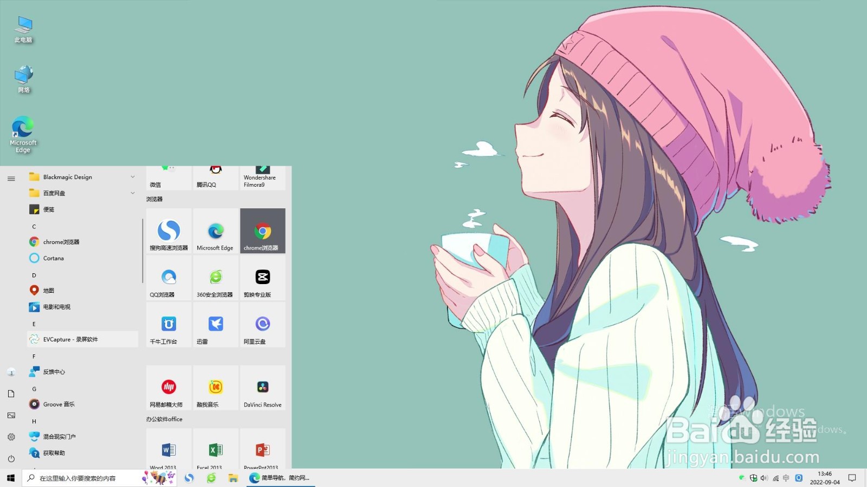Image resolution: width=867 pixels, height=487 pixels.
Task: Open the notification action center
Action: coord(852,478)
